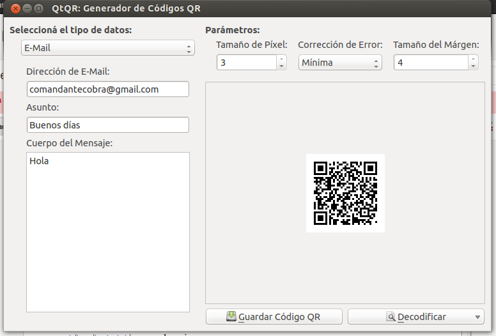Click the Tamaño del Márgen label

(436, 45)
